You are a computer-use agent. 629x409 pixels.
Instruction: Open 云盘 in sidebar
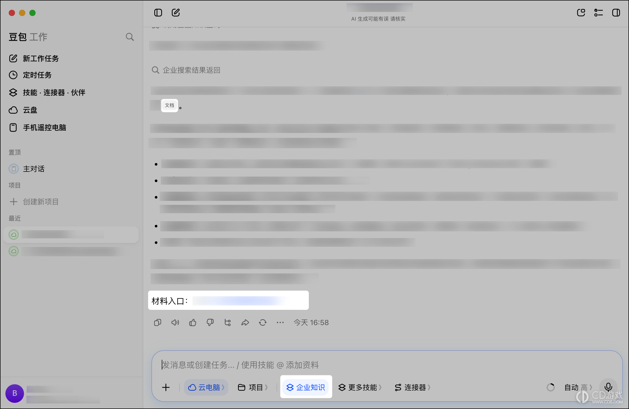pos(23,110)
